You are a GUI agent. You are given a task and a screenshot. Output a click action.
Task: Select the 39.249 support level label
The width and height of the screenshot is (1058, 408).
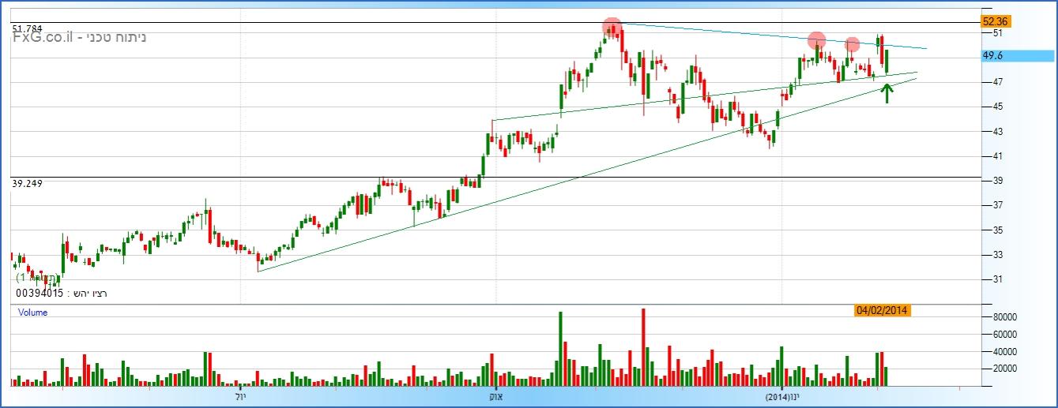27,183
